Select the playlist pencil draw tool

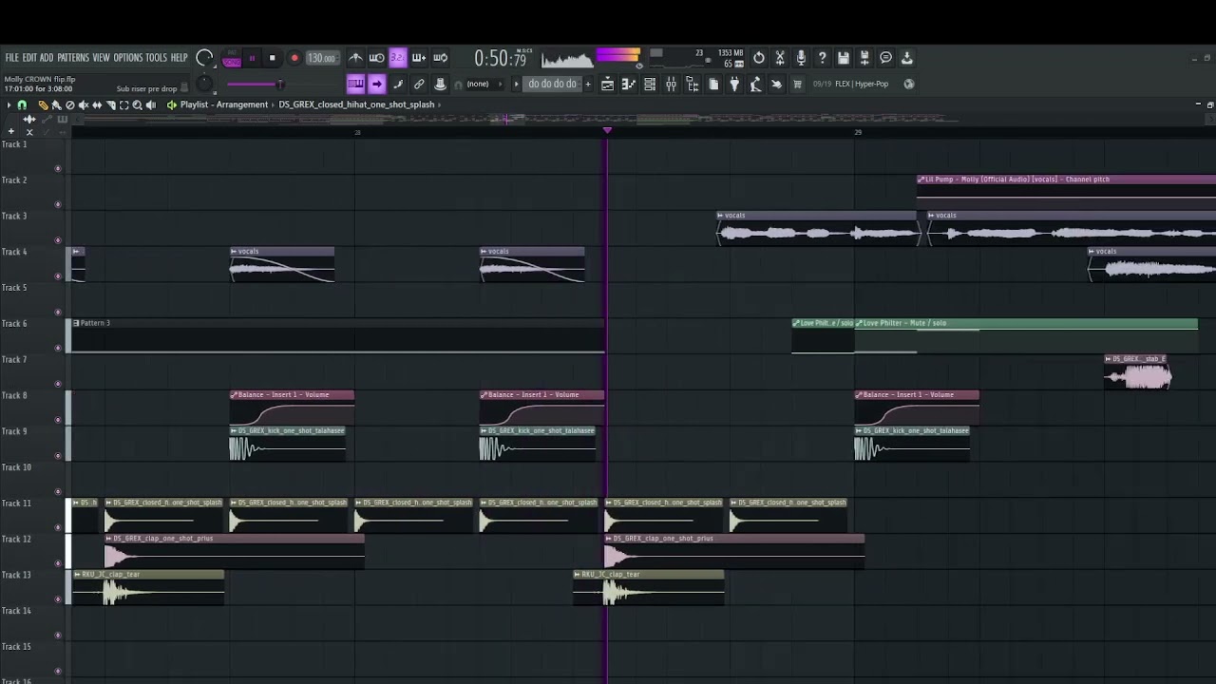click(43, 104)
